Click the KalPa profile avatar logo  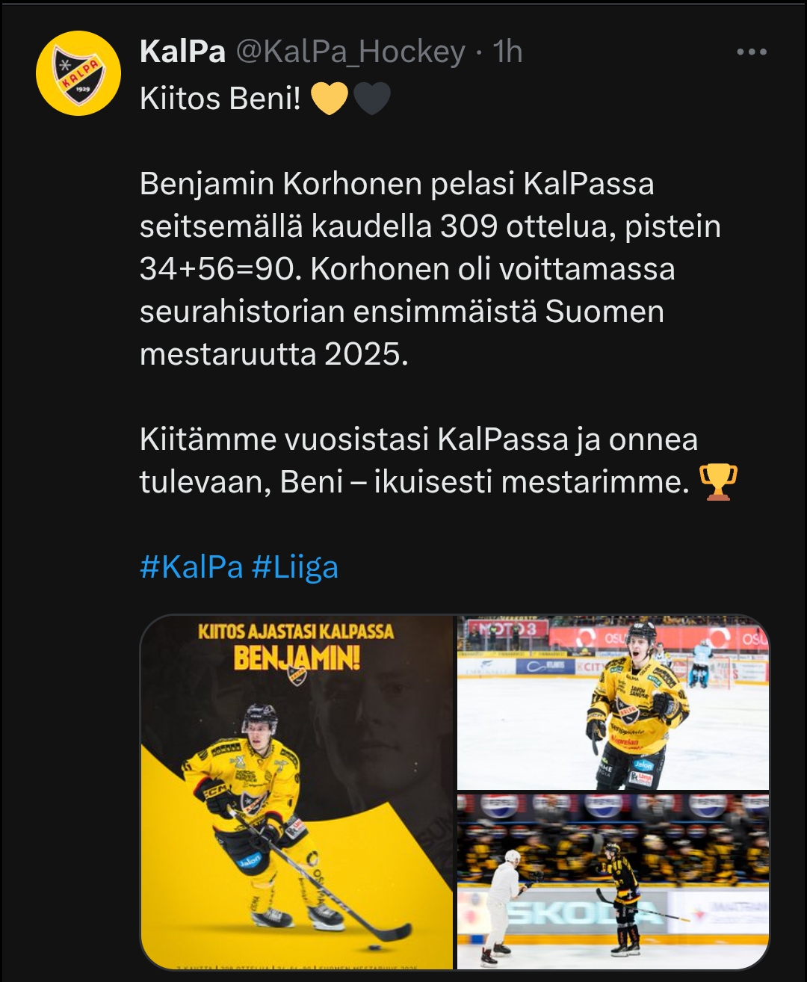point(78,73)
